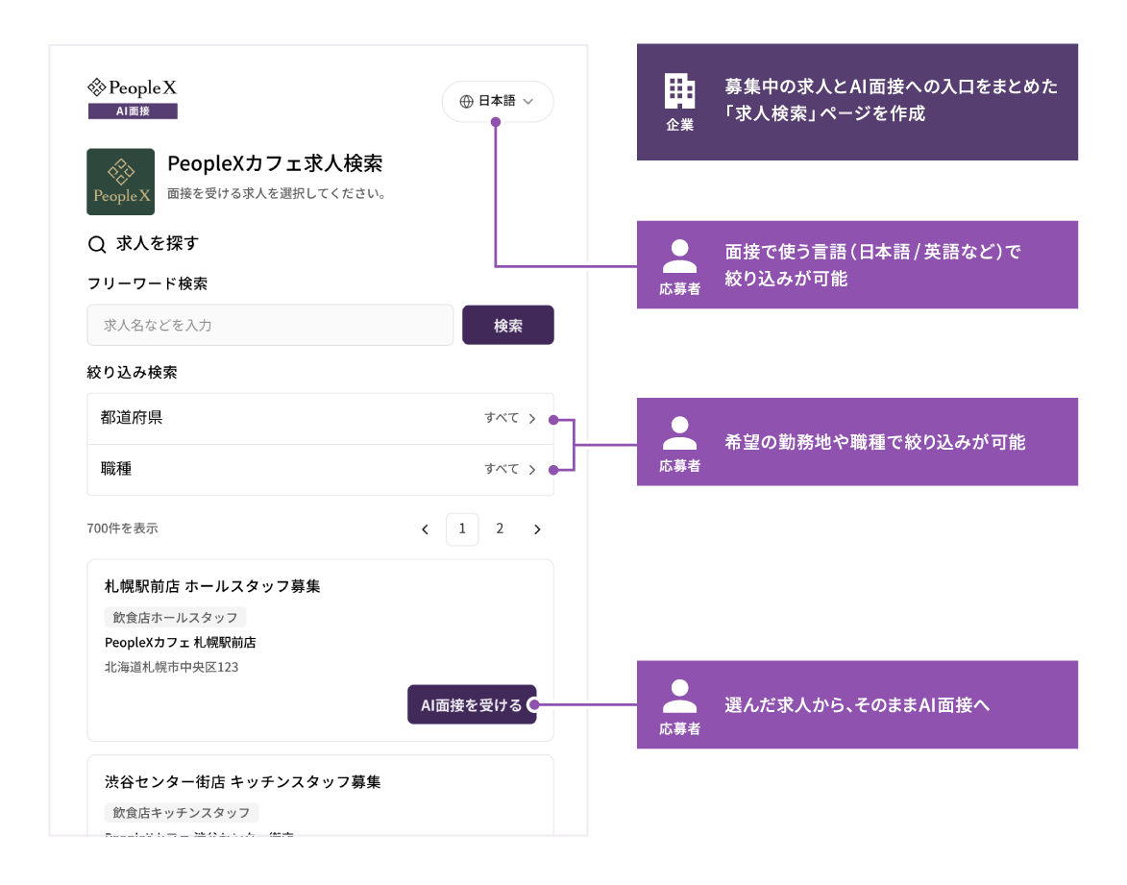Expand the 職種 filter row
Viewport: 1127px width, 885px height.
(321, 470)
